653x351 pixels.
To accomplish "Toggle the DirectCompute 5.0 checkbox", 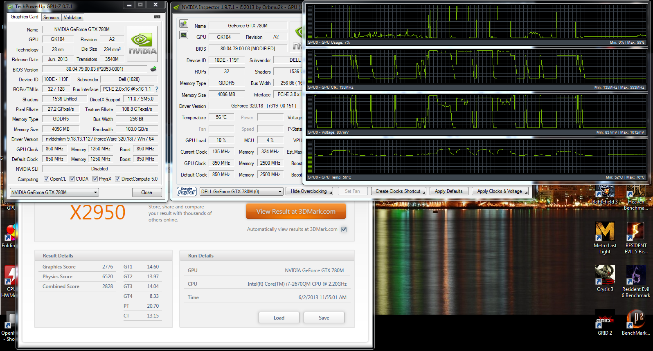I will (117, 179).
